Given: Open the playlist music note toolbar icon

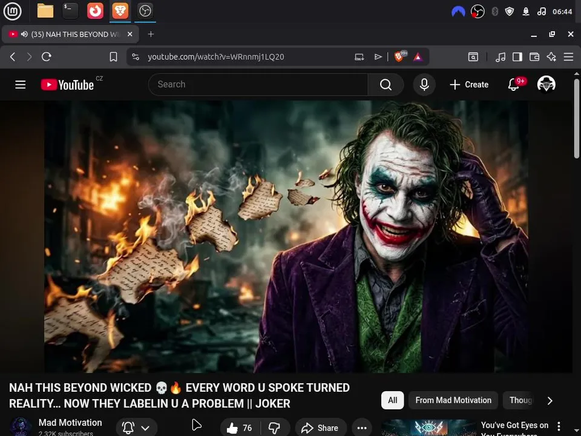Looking at the screenshot, I should (501, 57).
